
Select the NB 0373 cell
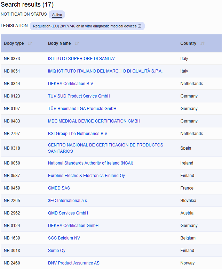(x=12, y=59)
